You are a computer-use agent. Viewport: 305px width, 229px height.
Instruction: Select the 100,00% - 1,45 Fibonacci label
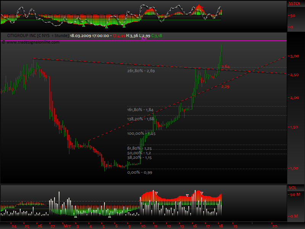click(141, 134)
